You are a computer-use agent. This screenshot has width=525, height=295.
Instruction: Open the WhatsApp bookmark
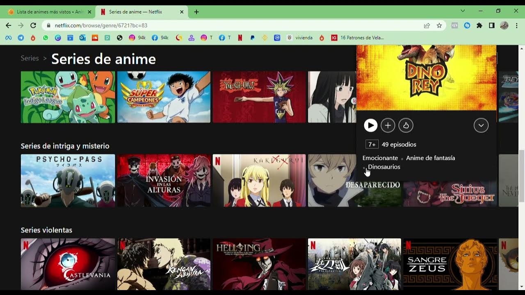click(46, 38)
